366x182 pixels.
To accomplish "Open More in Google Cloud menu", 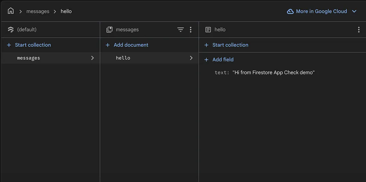I will point(322,11).
